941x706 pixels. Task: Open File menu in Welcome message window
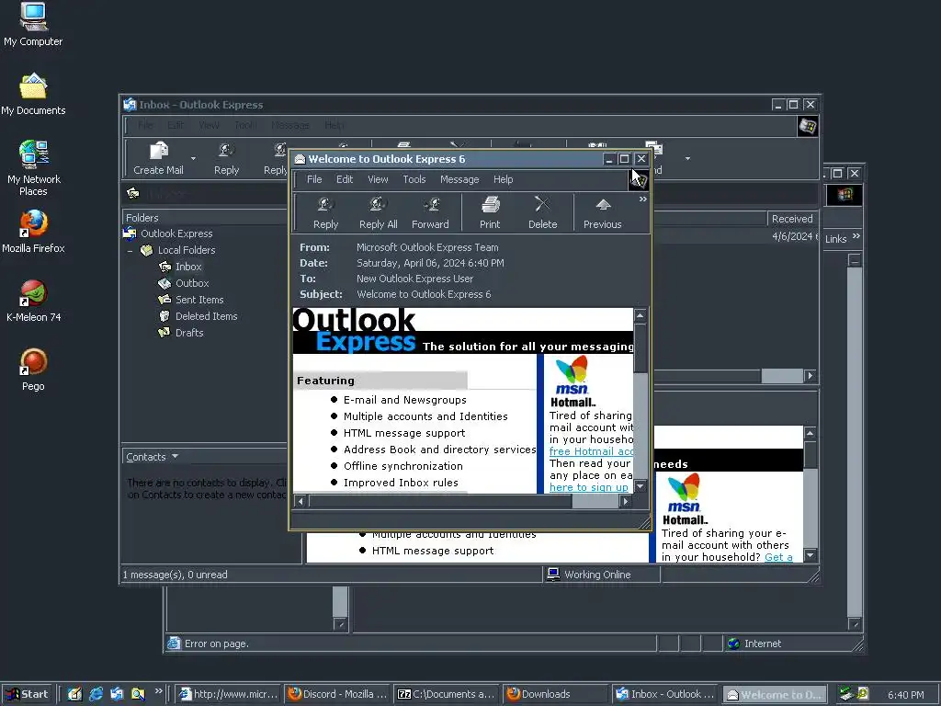tap(314, 179)
